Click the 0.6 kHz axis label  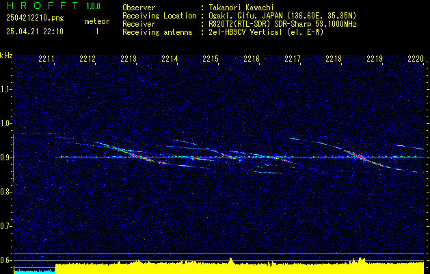tap(5, 260)
